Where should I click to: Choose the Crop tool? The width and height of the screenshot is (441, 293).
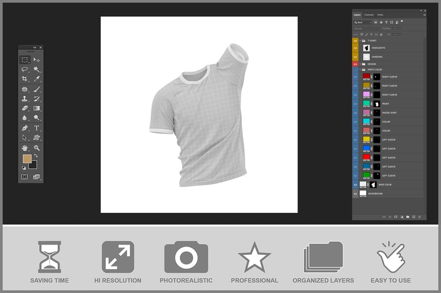tap(24, 79)
